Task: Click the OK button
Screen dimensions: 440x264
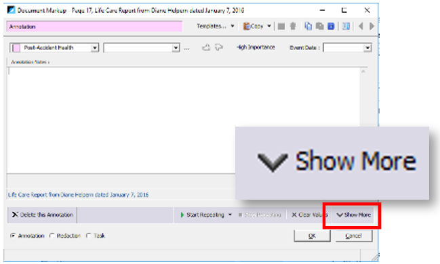Action: 312,236
